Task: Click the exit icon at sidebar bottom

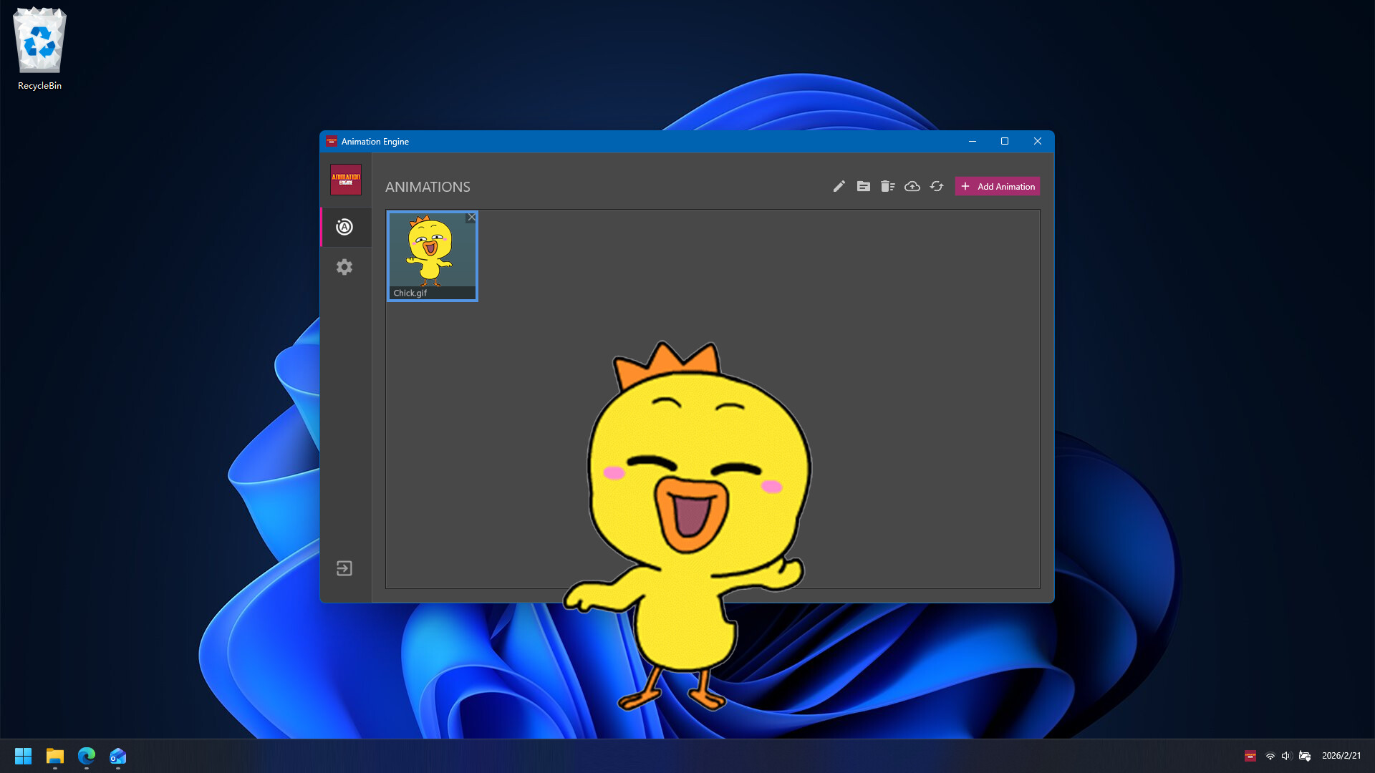Action: [344, 568]
